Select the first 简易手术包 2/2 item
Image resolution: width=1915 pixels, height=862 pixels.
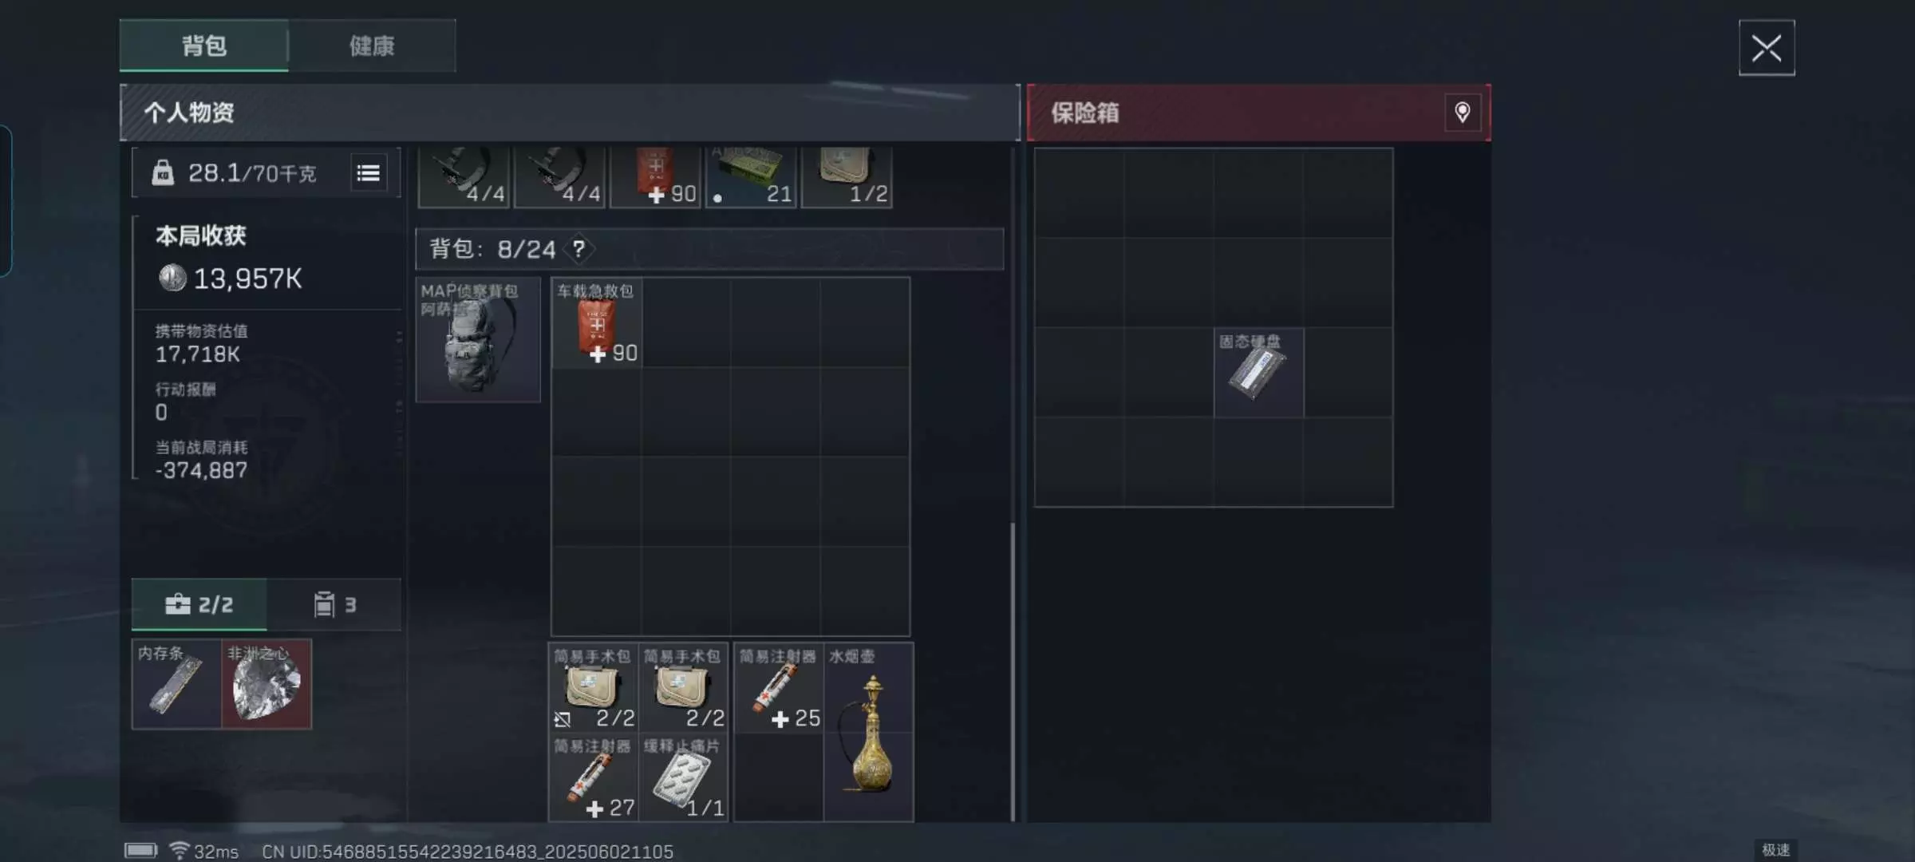click(594, 688)
